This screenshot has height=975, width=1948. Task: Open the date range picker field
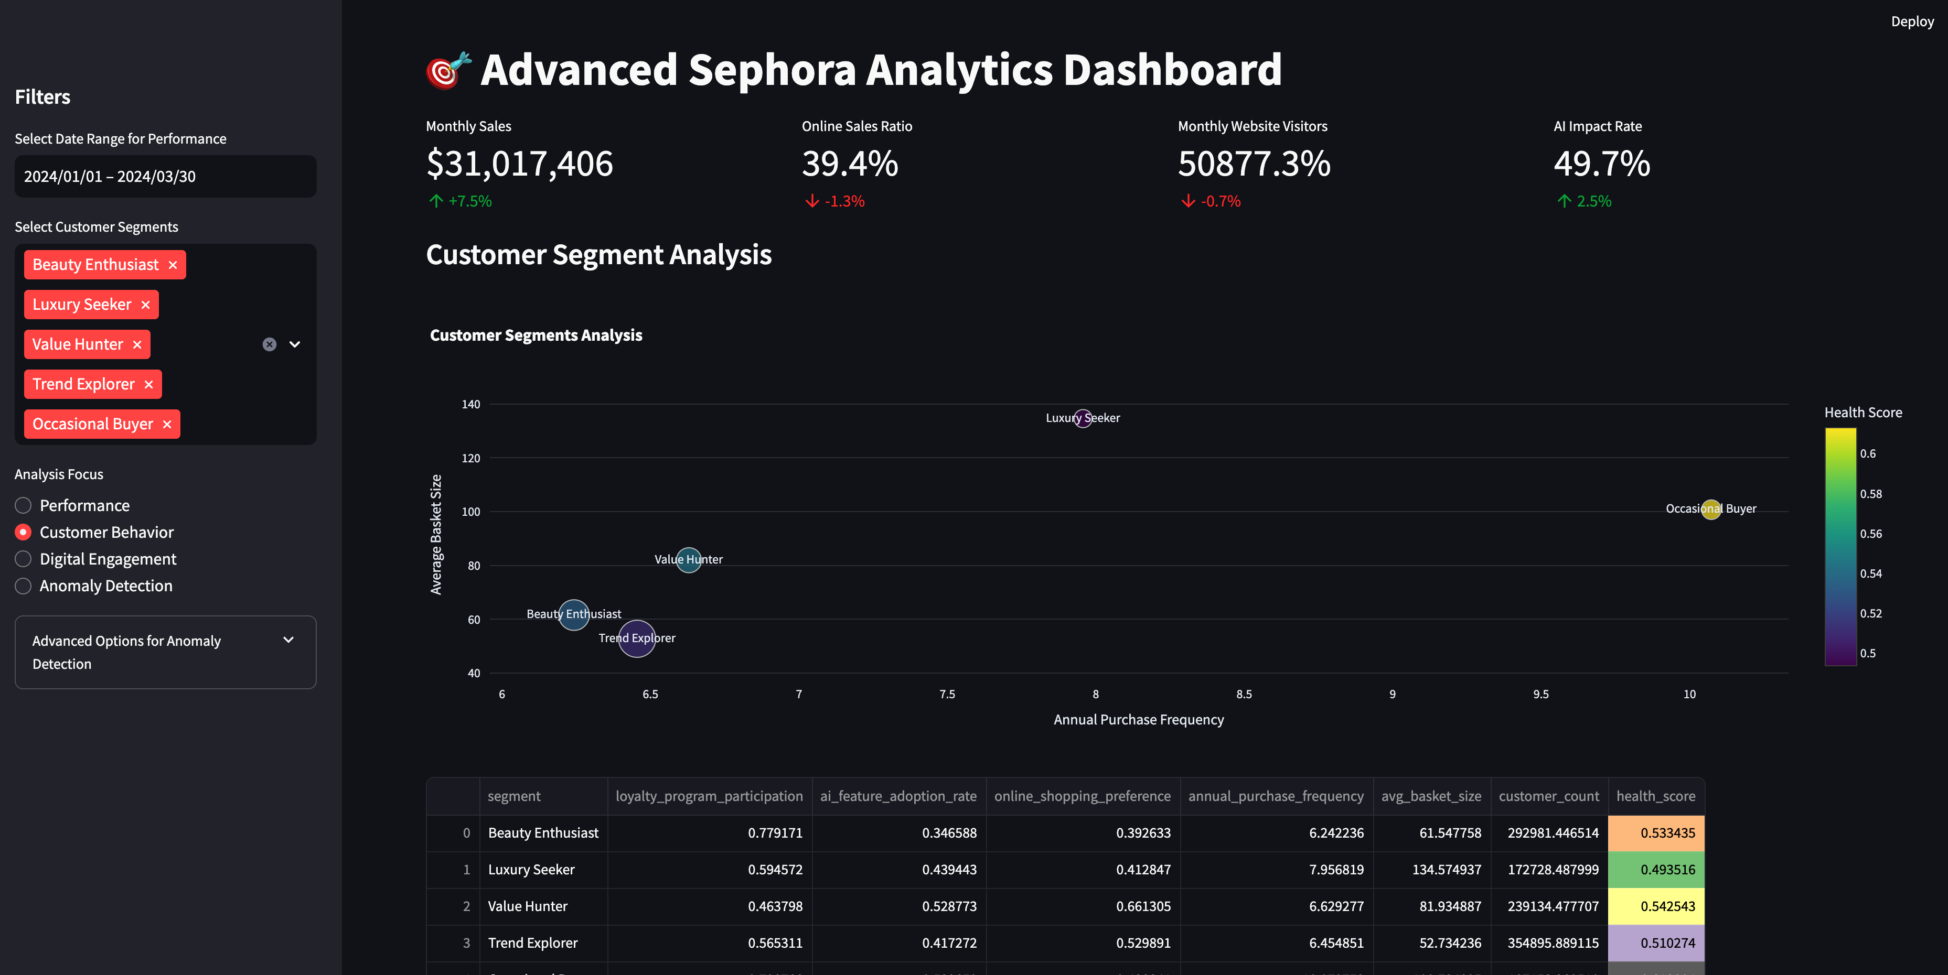(166, 177)
